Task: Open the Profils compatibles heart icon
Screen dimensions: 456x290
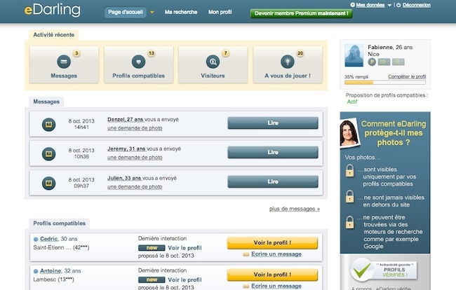Action: click(138, 62)
